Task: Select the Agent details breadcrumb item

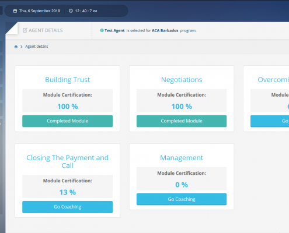Action: 37,47
